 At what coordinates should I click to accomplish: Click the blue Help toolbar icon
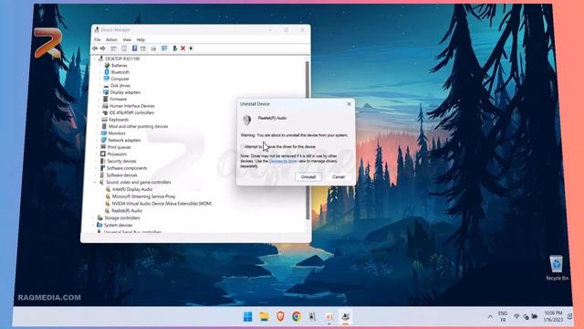tap(134, 48)
